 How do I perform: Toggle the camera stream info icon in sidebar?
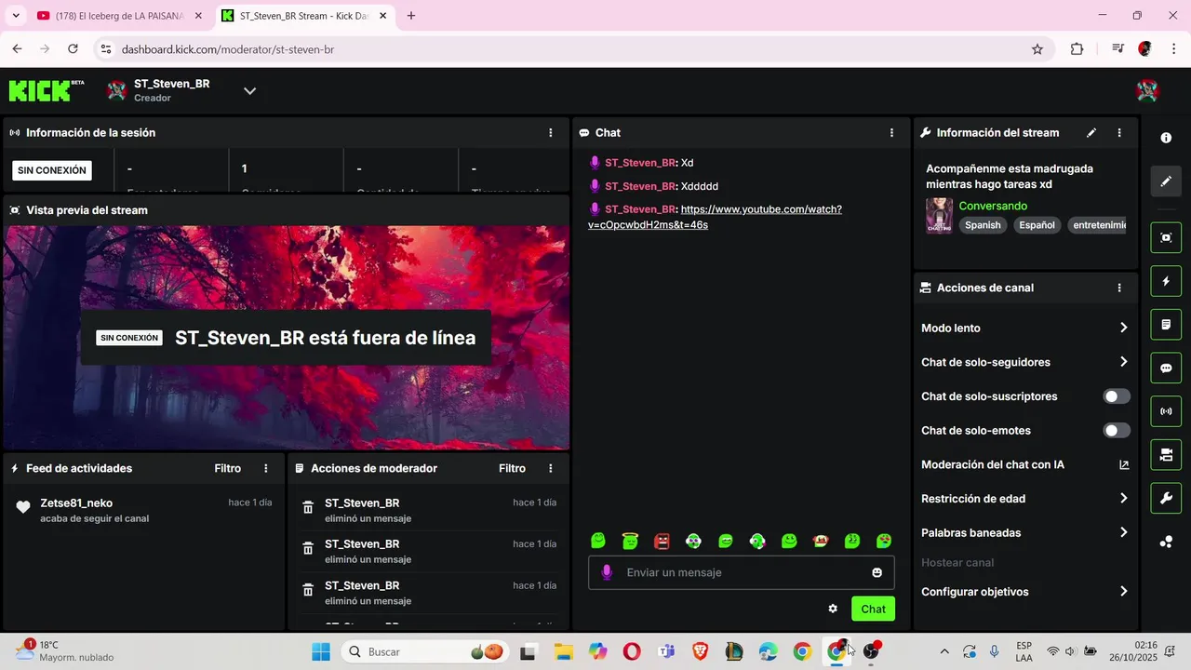coord(1166,455)
